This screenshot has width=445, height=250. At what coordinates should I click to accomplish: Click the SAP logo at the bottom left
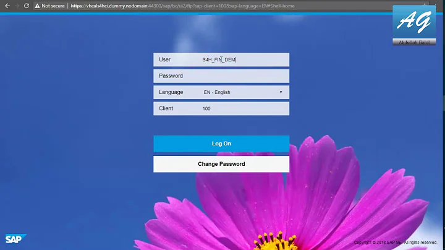point(15,239)
